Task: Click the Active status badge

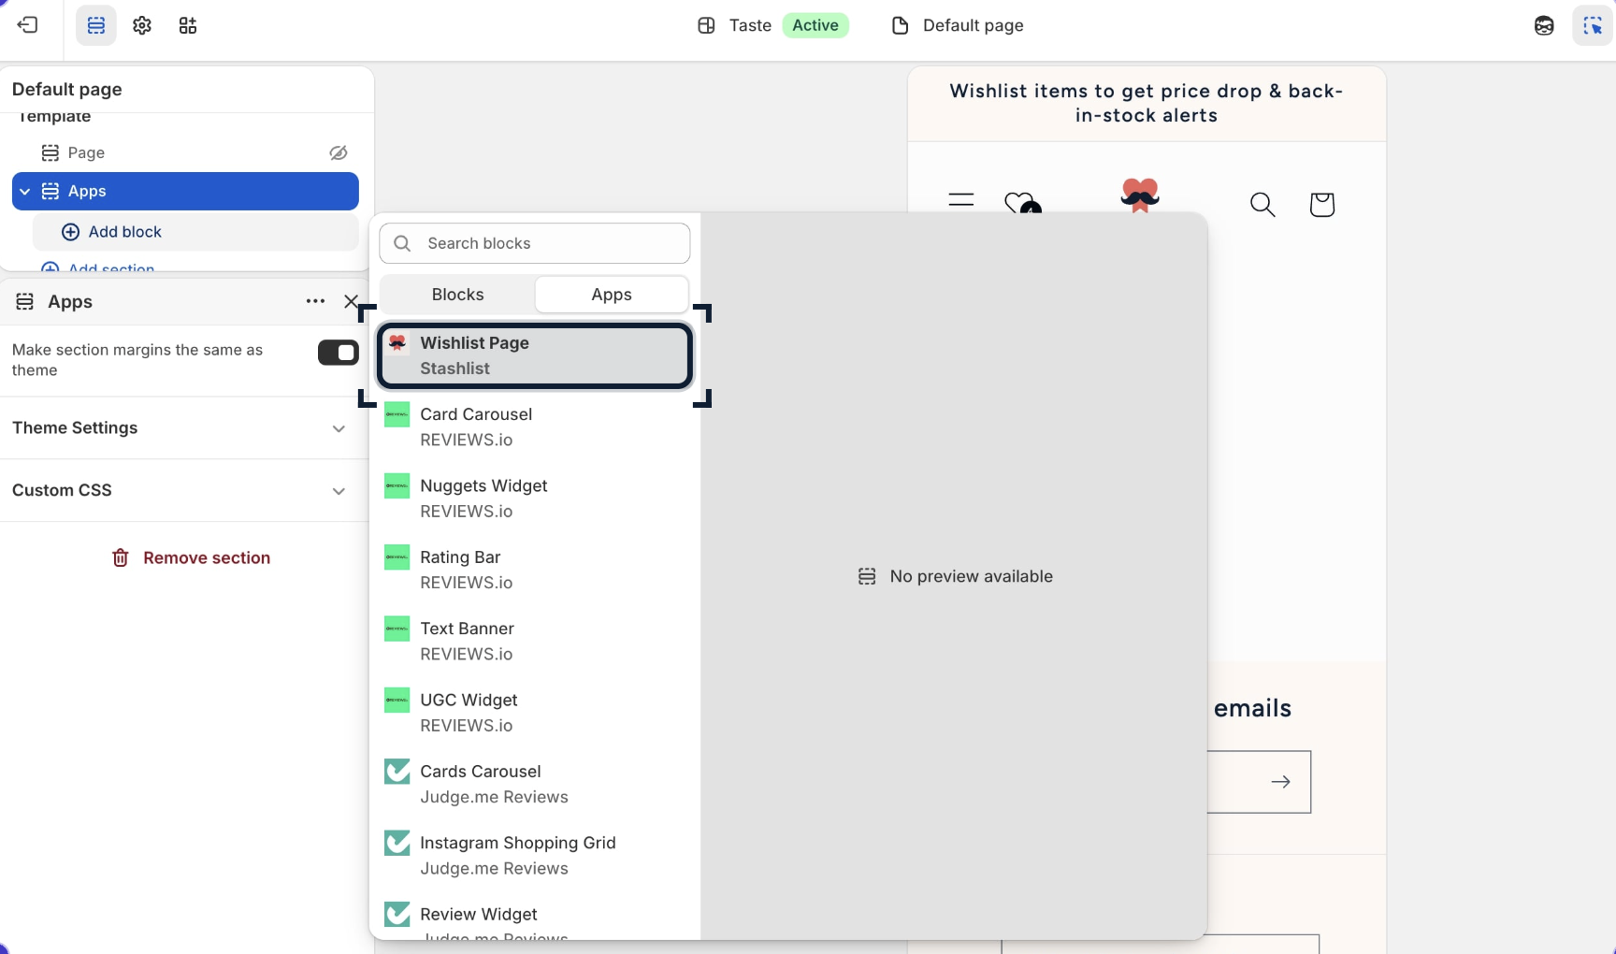Action: click(x=815, y=25)
